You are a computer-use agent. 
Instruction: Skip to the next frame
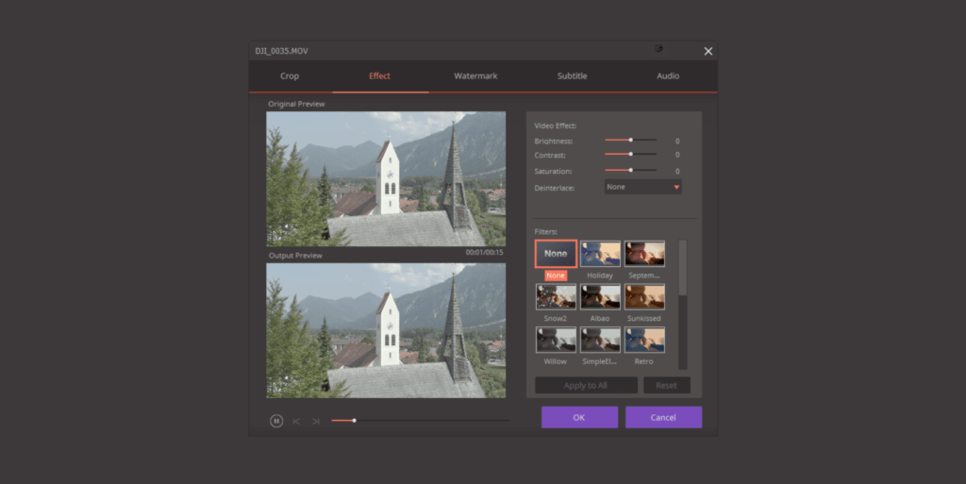point(316,421)
